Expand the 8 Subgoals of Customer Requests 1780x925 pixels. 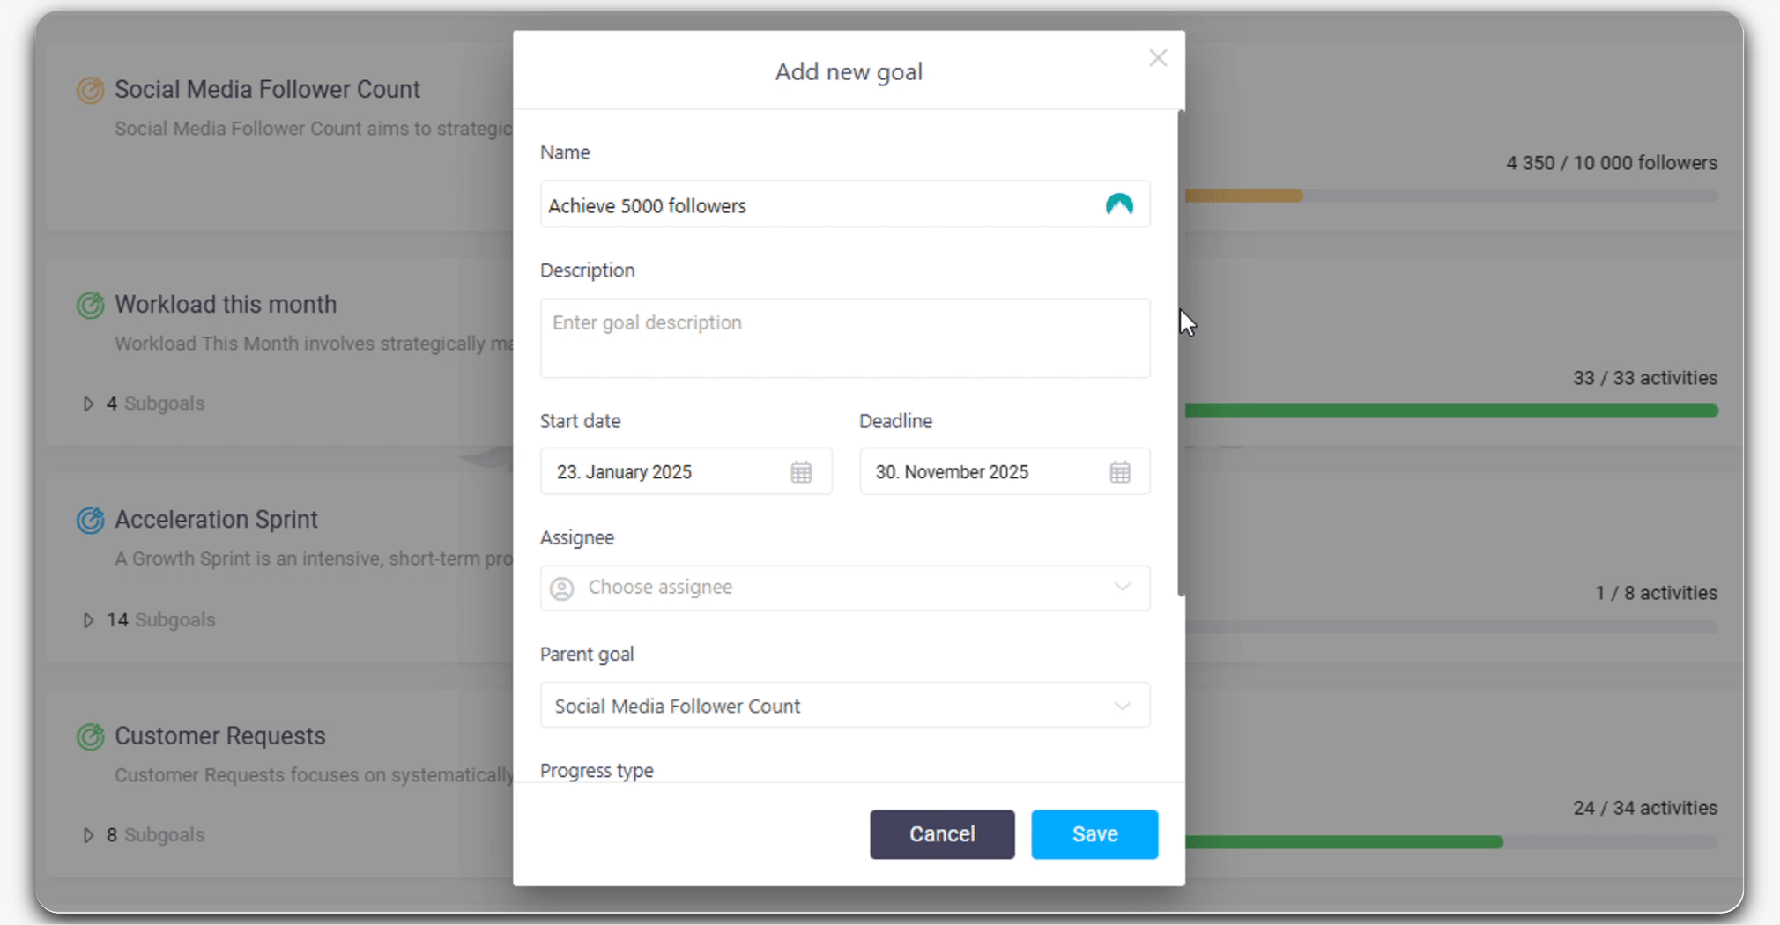pyautogui.click(x=88, y=835)
